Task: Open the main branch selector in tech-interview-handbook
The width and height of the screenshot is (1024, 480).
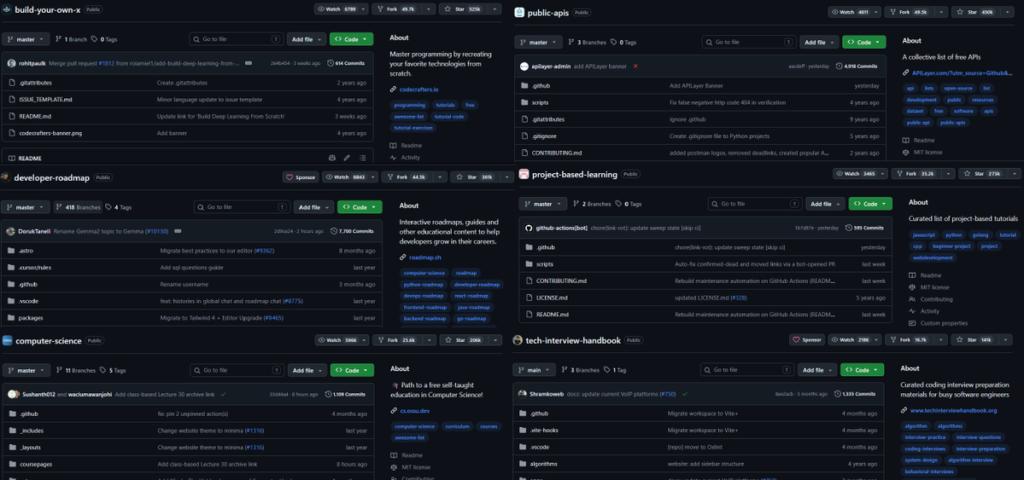Action: [x=534, y=370]
